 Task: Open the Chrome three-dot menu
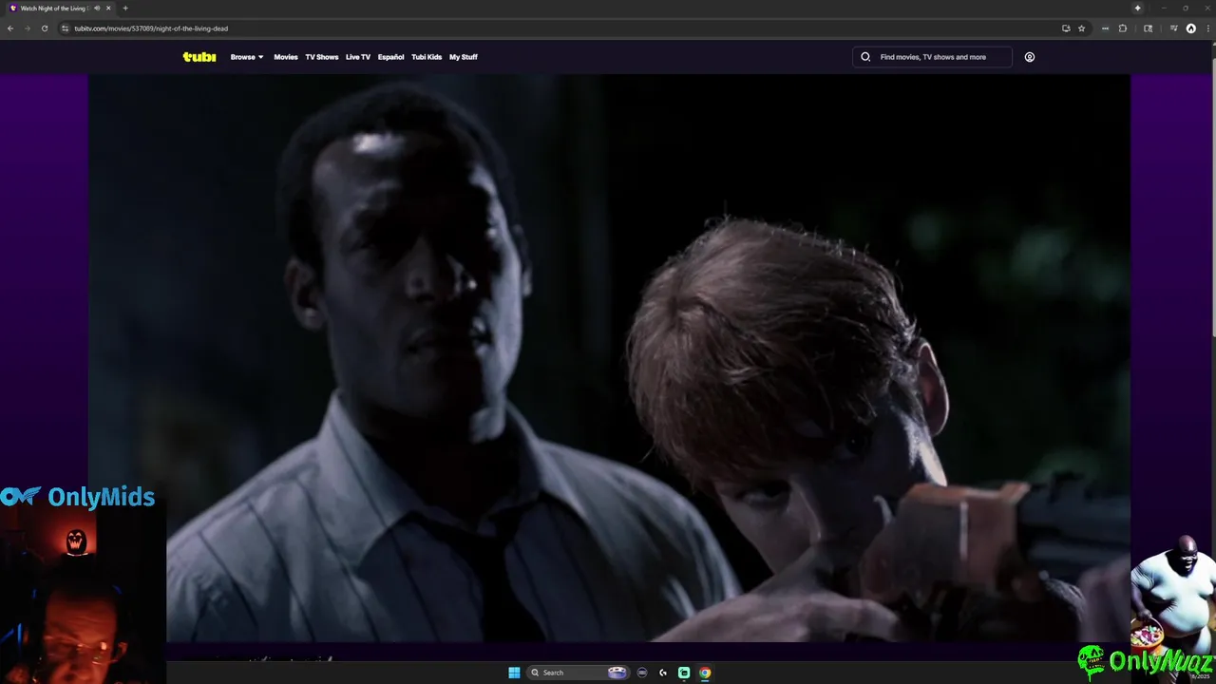coord(1206,28)
